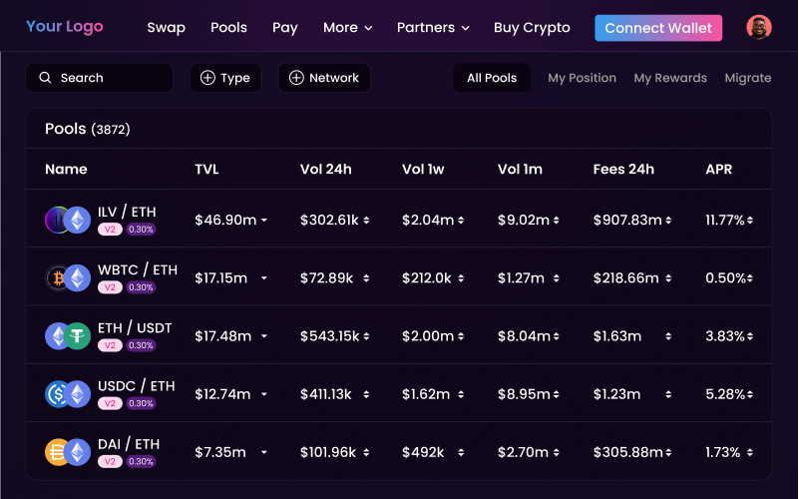Screen dimensions: 799x499
Task: Open the Network filter dropdown
Action: [324, 78]
